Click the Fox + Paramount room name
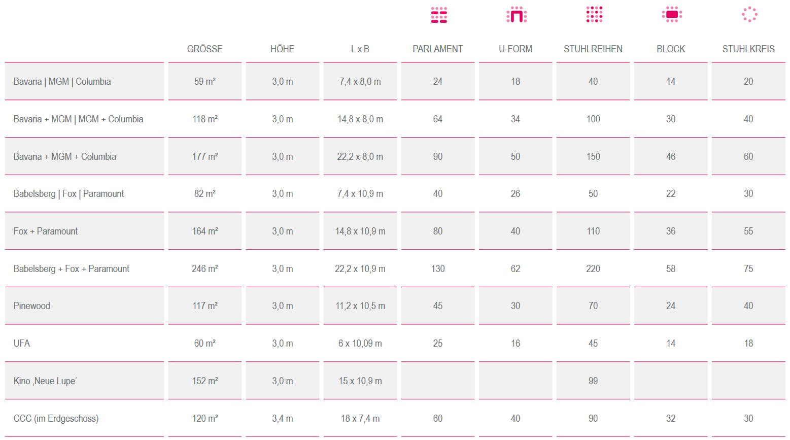Screen dimensions: 790x440 pyautogui.click(x=46, y=231)
